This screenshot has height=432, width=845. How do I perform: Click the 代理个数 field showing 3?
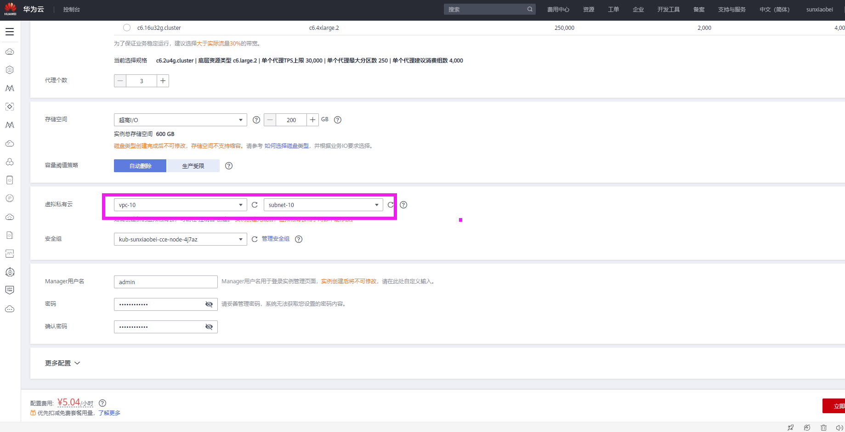tap(142, 81)
